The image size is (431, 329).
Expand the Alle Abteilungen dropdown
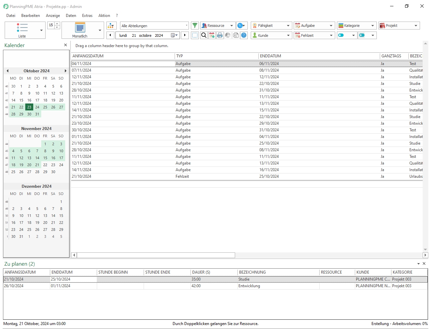[186, 26]
